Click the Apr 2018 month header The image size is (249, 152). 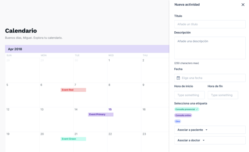(15, 49)
